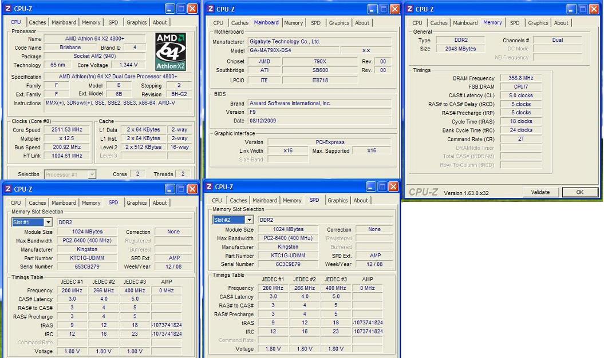Open the disabled Processor #1 selection dropdown
The image size is (604, 358).
[92, 174]
